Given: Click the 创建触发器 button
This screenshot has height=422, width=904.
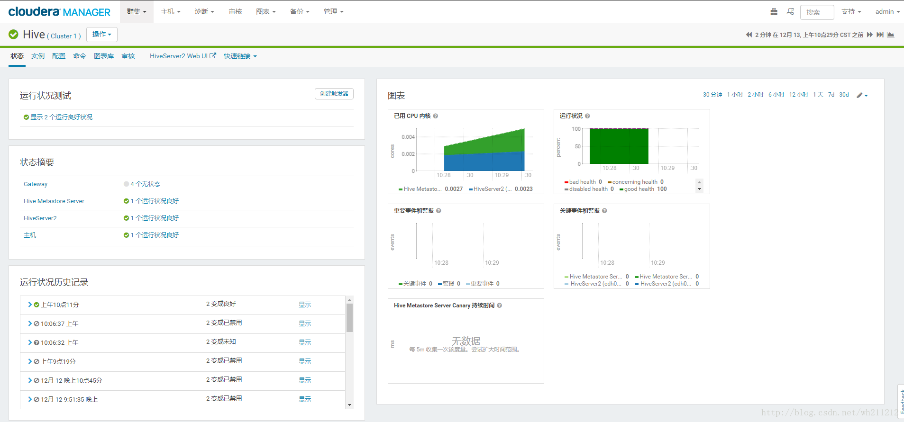Looking at the screenshot, I should [334, 94].
